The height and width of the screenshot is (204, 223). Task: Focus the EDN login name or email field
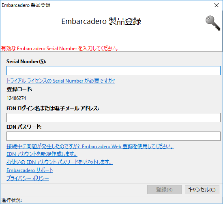[x=114, y=117]
